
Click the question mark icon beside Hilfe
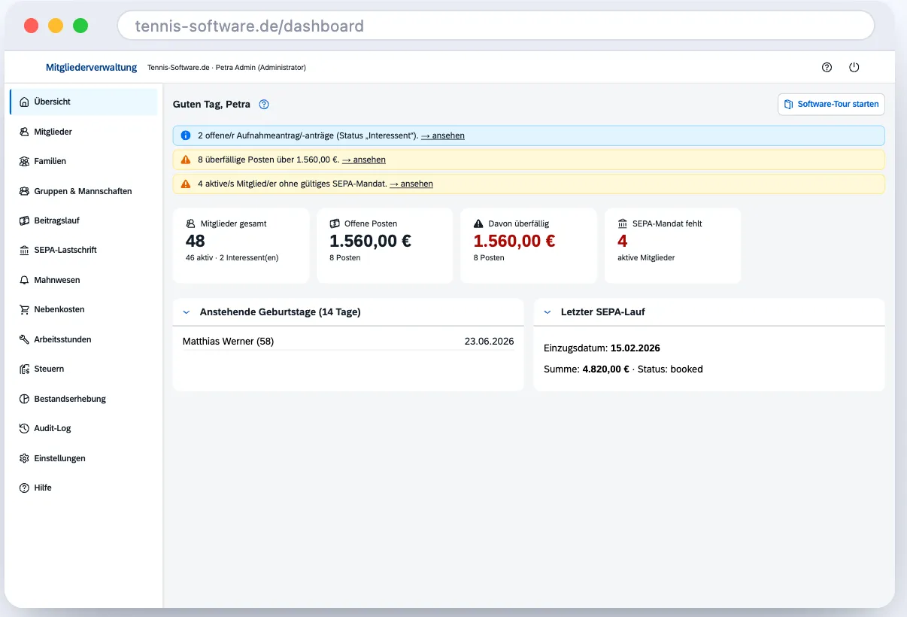click(24, 488)
